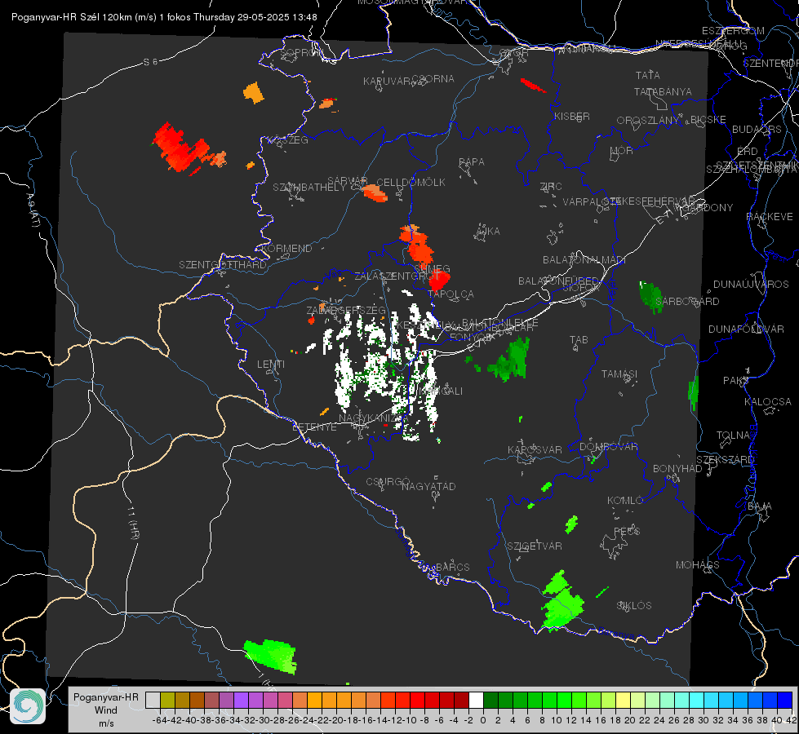Image resolution: width=799 pixels, height=734 pixels.
Task: Select the TOLNA town label
Action: pos(733,436)
